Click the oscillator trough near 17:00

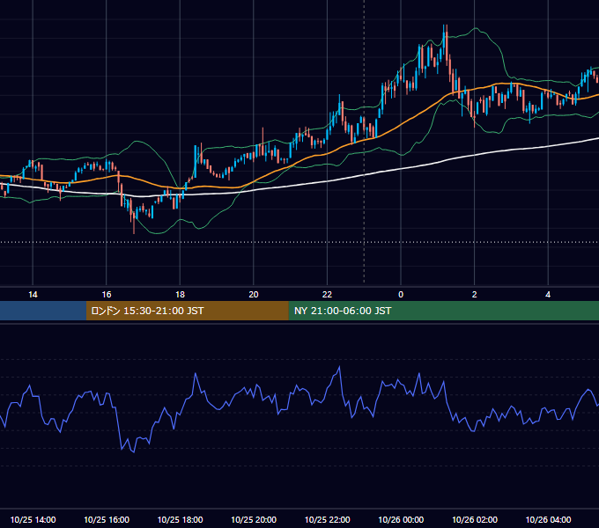click(x=134, y=452)
